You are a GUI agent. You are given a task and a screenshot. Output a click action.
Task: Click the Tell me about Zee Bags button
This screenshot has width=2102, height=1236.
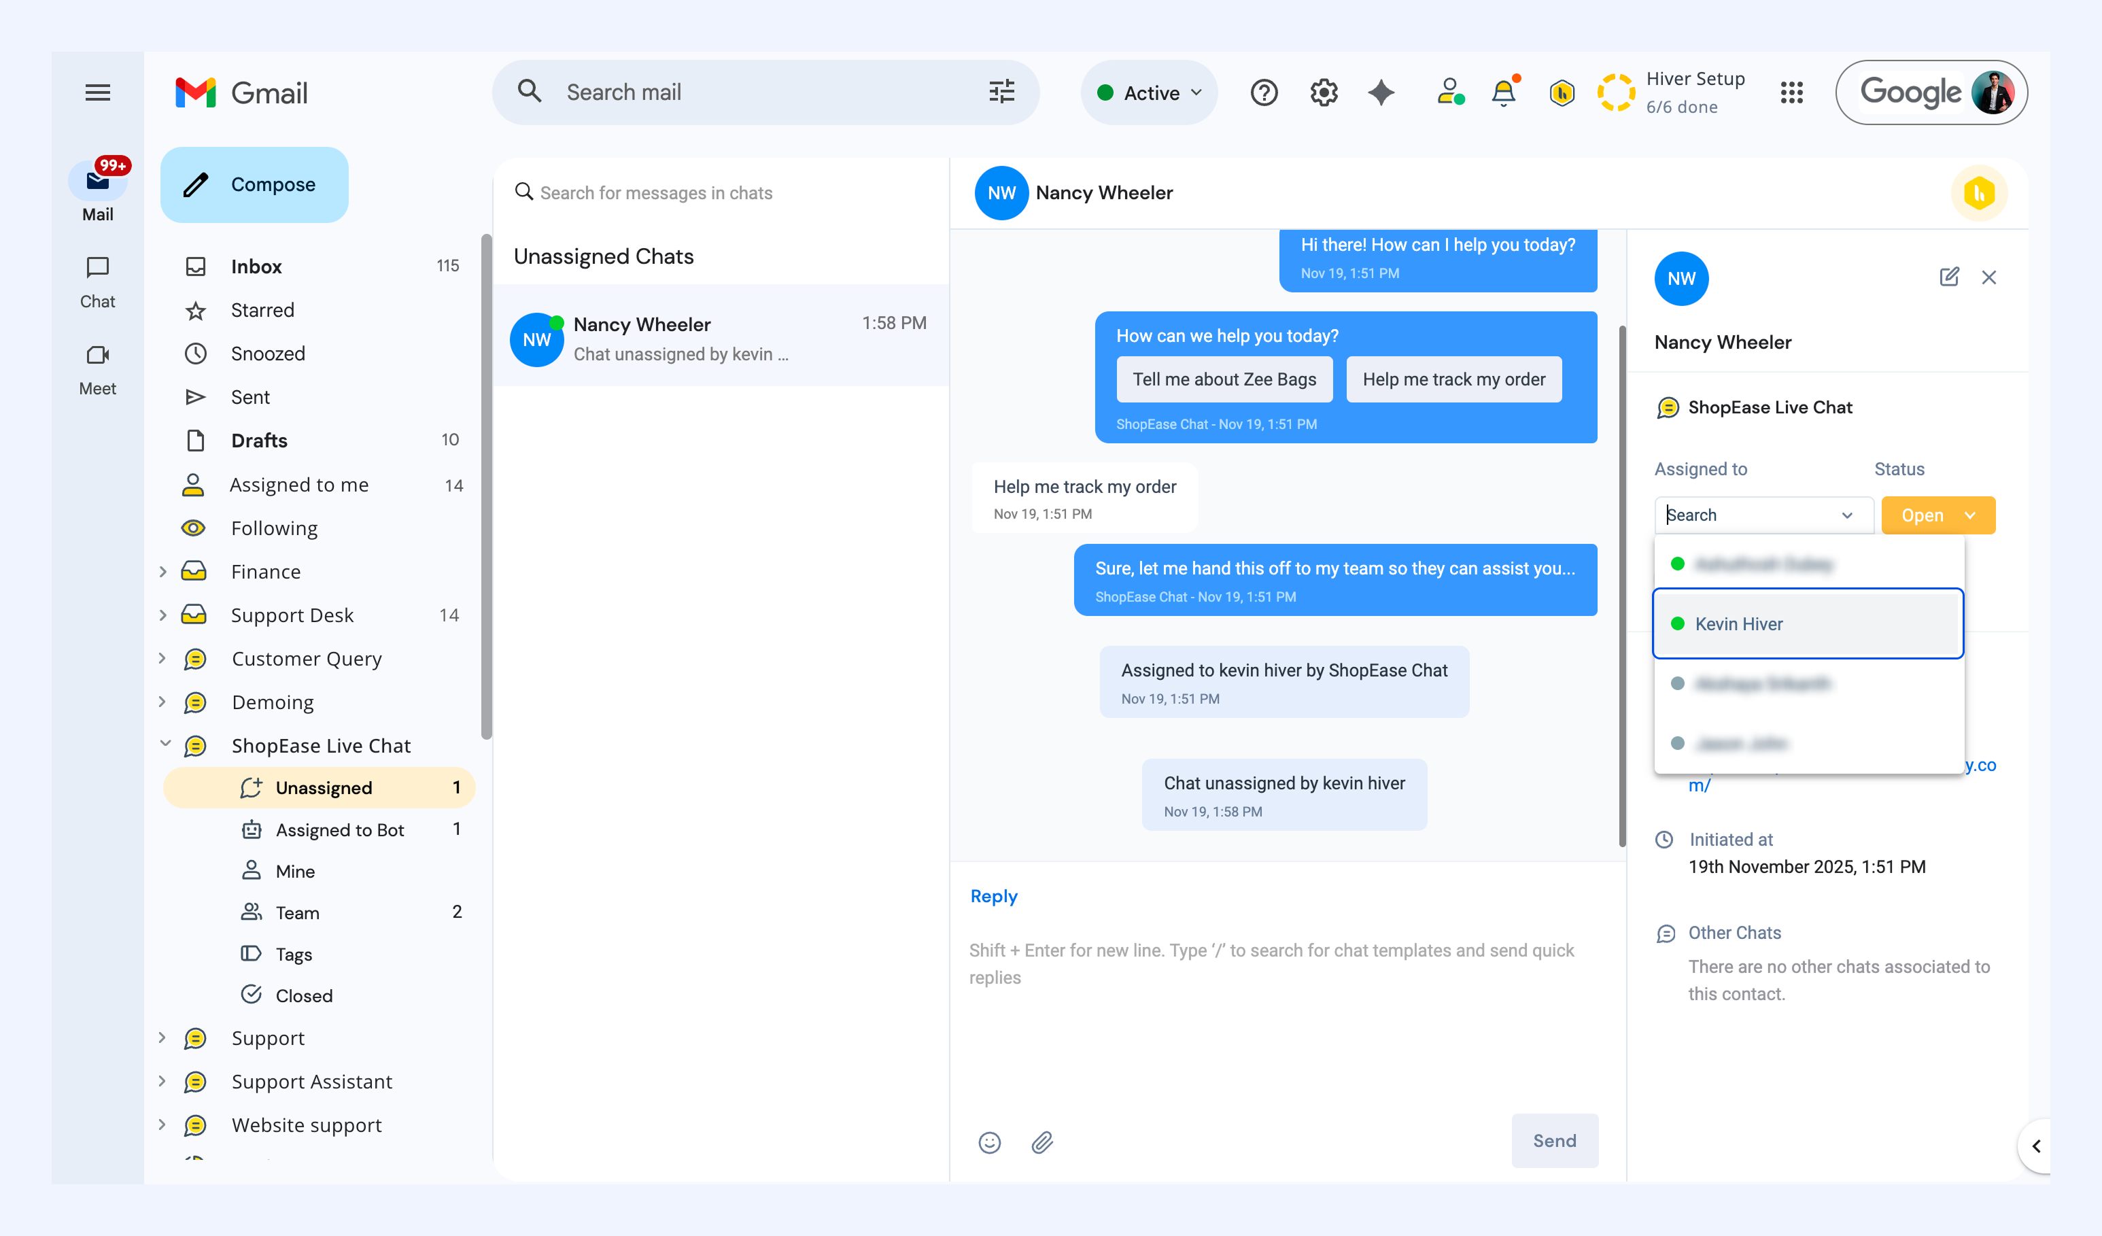pos(1224,379)
